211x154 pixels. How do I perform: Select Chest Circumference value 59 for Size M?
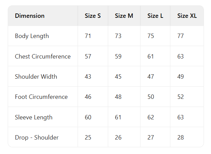(118, 56)
